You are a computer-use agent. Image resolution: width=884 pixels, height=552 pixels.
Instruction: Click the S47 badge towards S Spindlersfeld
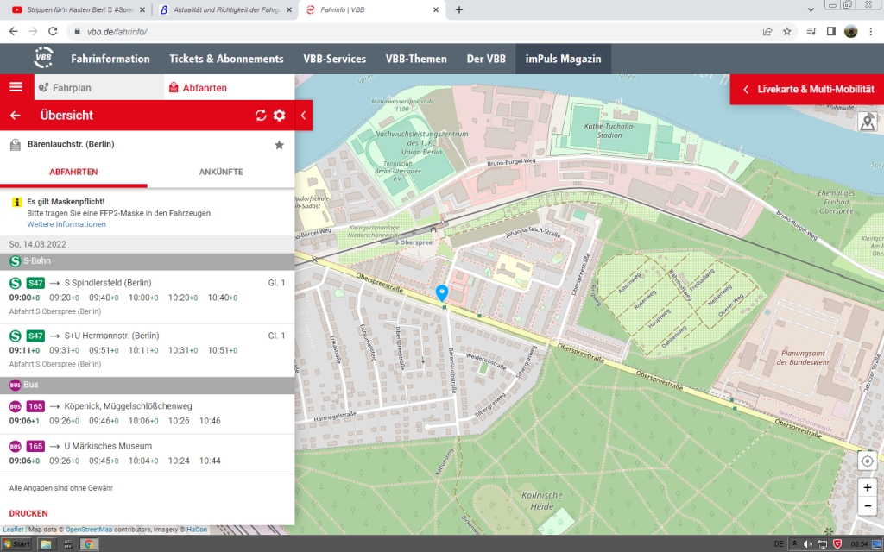pyautogui.click(x=35, y=283)
